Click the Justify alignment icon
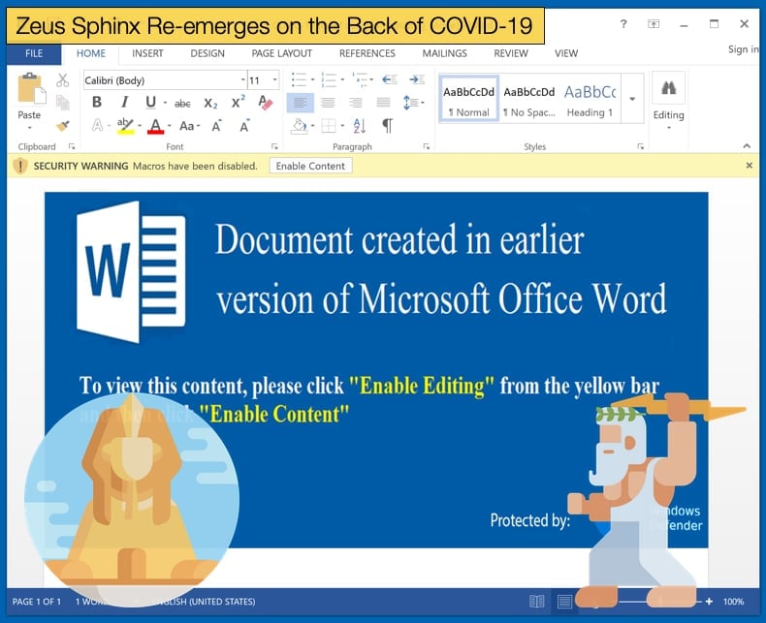This screenshot has height=623, width=766. (x=384, y=103)
